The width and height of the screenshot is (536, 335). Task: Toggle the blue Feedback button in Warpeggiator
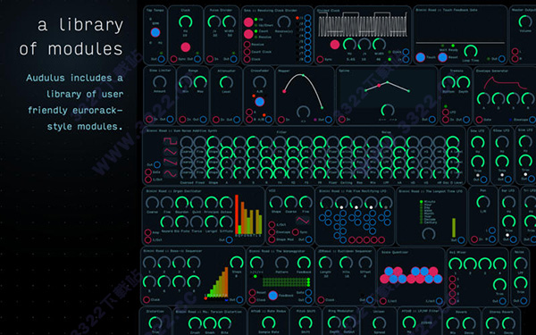[x=272, y=296]
